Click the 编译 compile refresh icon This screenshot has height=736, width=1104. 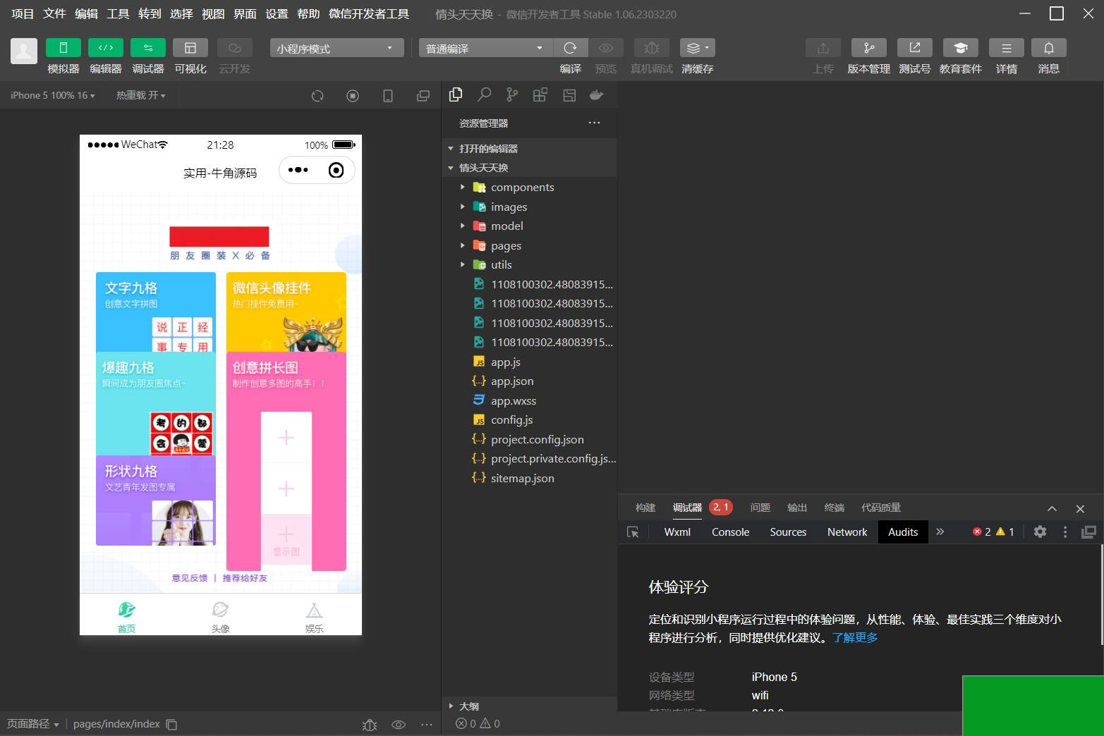[x=571, y=47]
